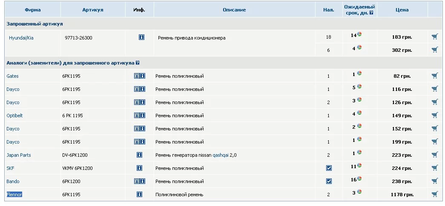Toggle the availability checkbox in the Bando row
The height and width of the screenshot is (206, 445).
click(x=329, y=181)
